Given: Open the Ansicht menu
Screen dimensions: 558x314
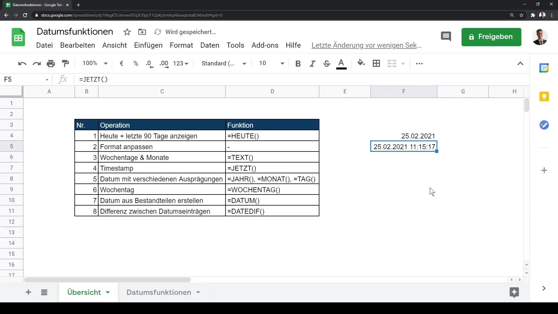Looking at the screenshot, I should tap(115, 45).
